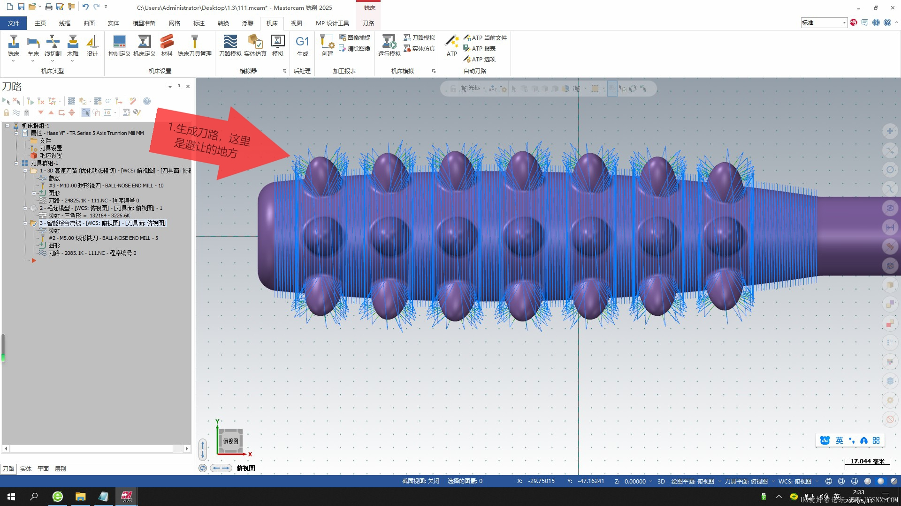
Task: Regenerate all selected operations in toolpath manager
Action: point(31,101)
